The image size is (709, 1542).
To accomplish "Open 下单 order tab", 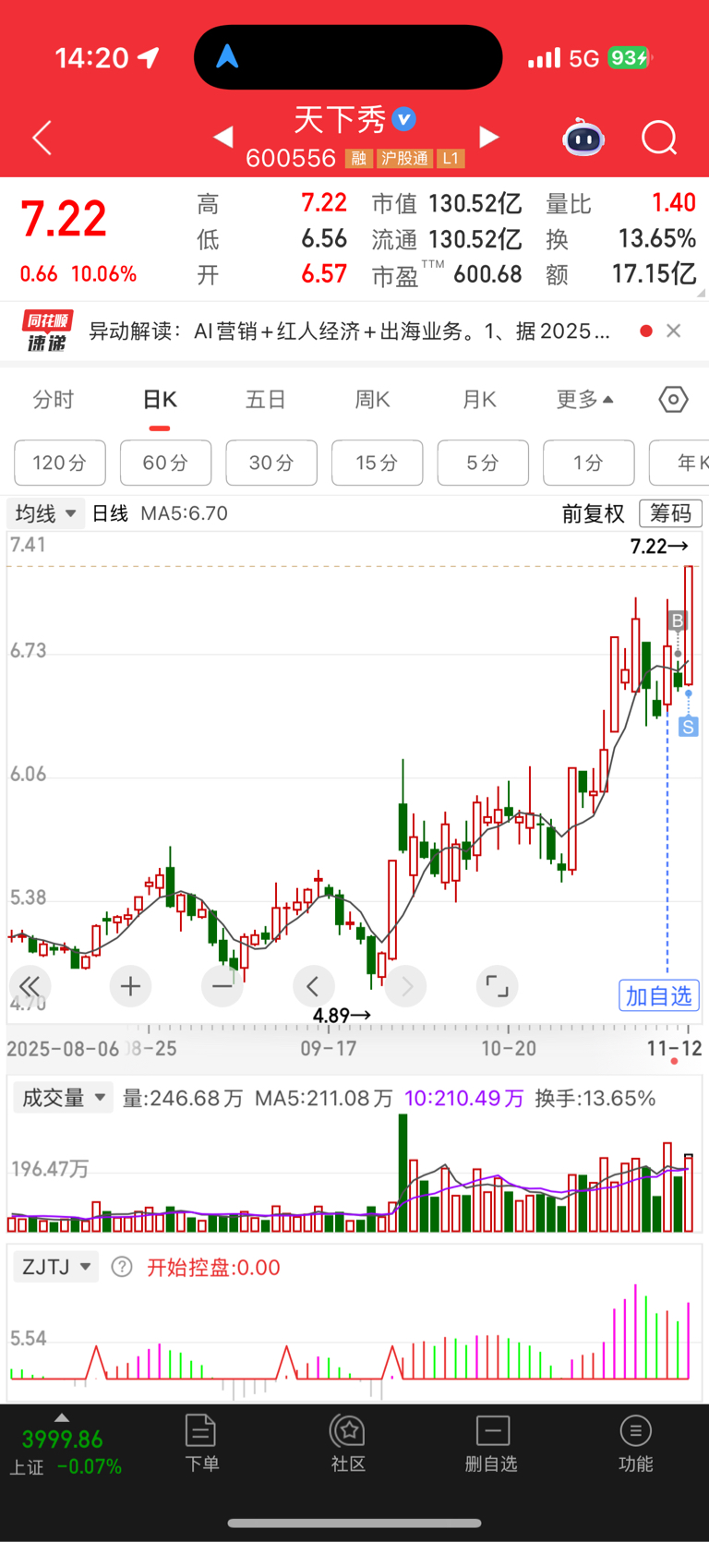I will tap(201, 1443).
